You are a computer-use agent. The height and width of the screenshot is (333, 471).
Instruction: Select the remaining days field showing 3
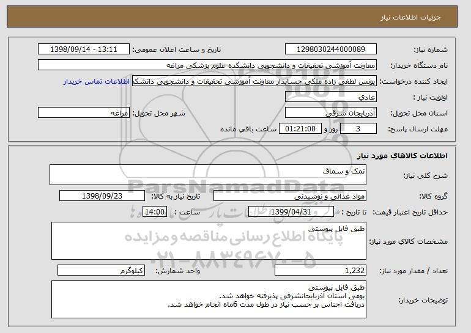tap(358, 129)
